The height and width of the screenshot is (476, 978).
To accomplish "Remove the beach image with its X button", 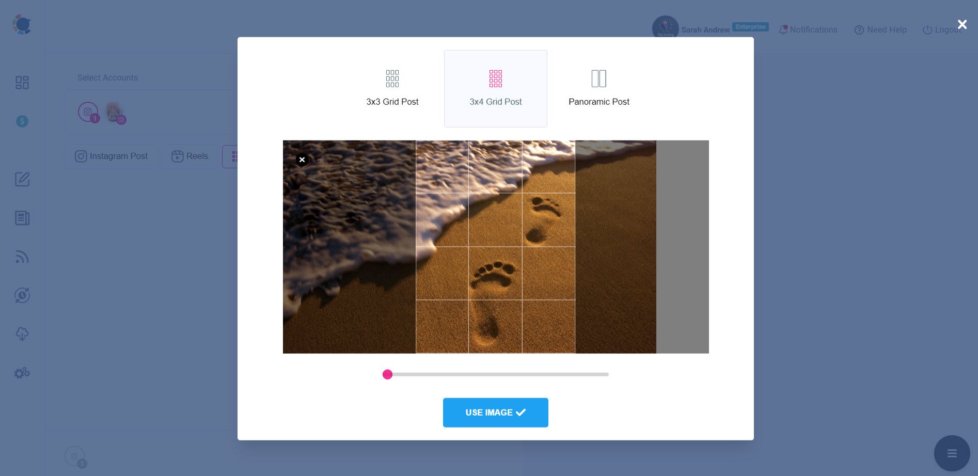I will point(302,160).
